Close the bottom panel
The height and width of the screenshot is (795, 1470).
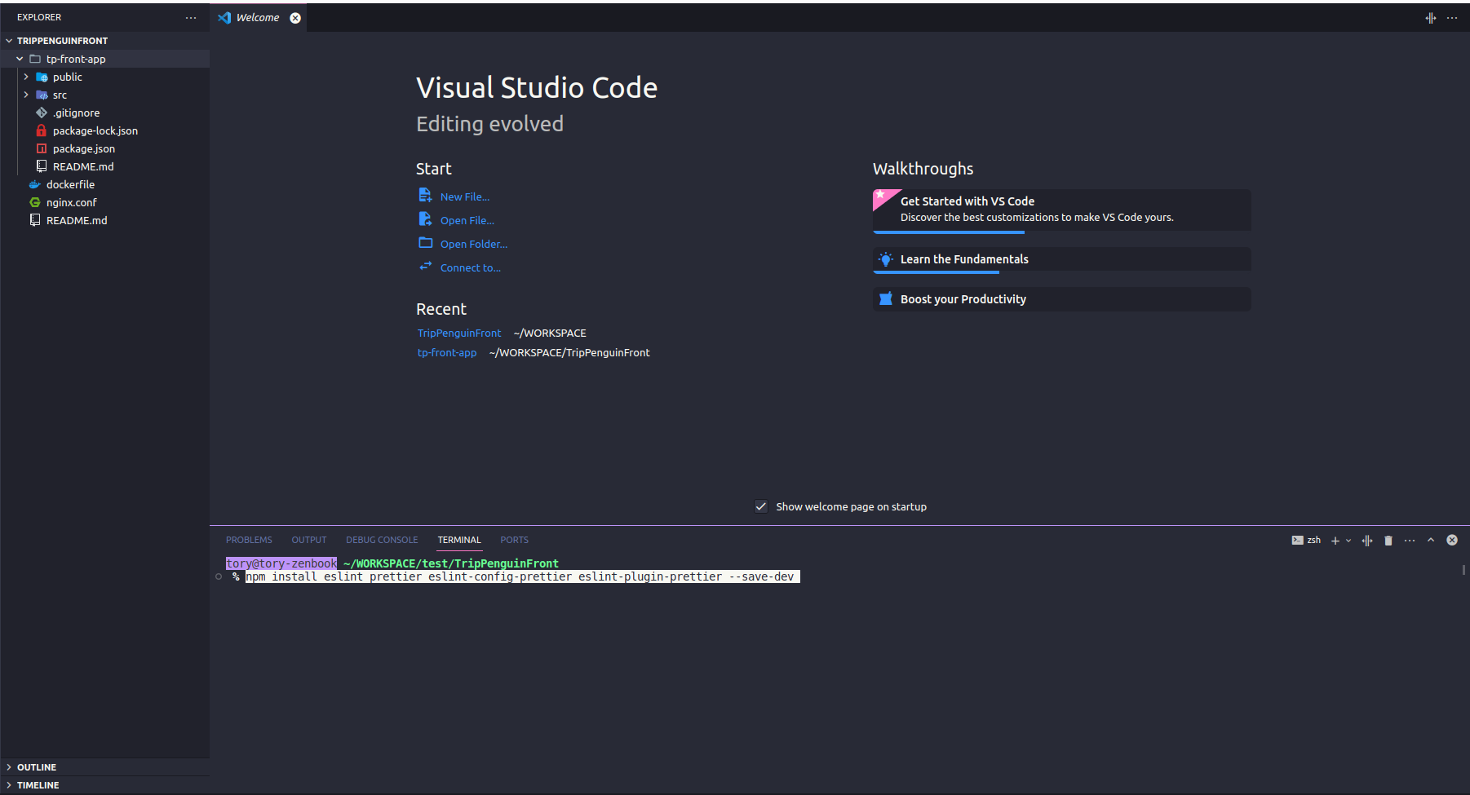pos(1452,540)
